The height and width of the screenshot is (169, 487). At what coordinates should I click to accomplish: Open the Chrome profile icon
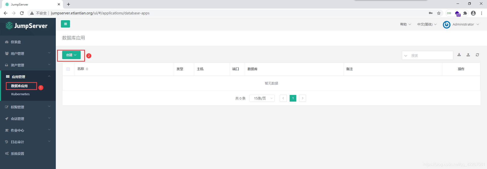click(473, 13)
